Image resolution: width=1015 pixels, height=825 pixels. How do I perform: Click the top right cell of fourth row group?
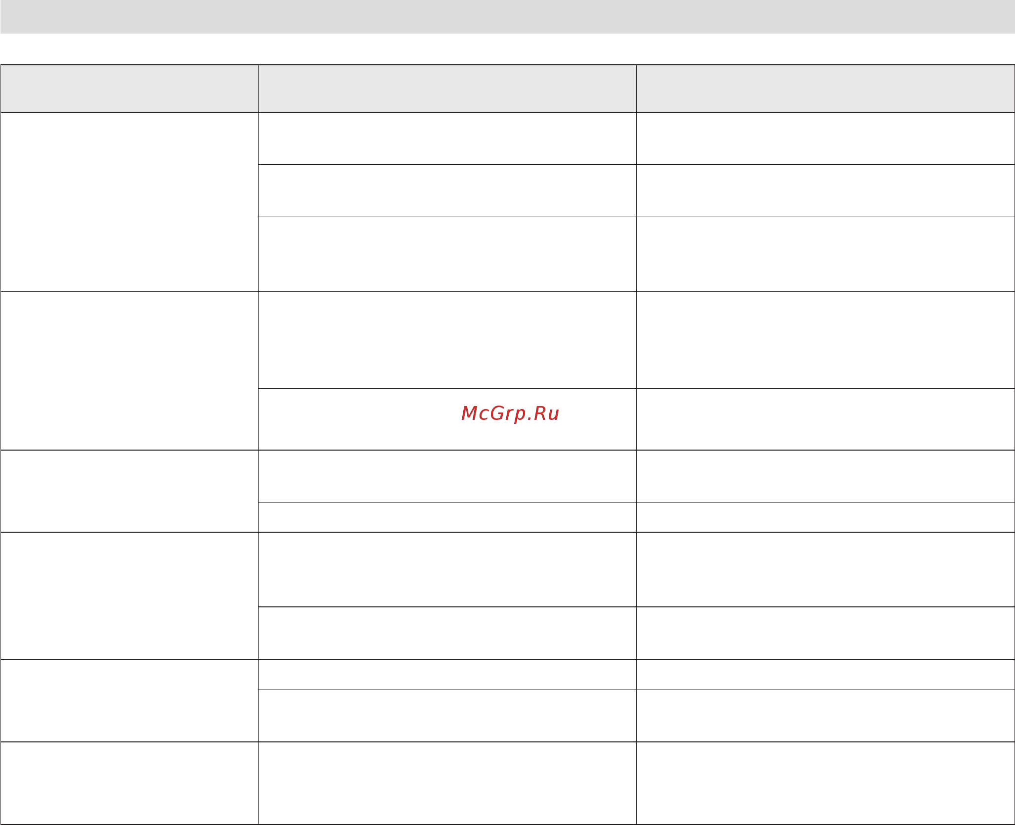(825, 569)
